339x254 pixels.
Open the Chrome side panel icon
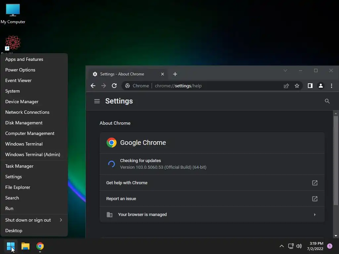tap(310, 86)
